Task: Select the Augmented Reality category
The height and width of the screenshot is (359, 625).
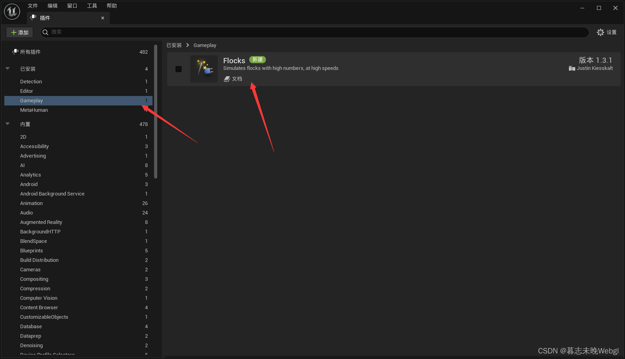Action: pyautogui.click(x=78, y=222)
